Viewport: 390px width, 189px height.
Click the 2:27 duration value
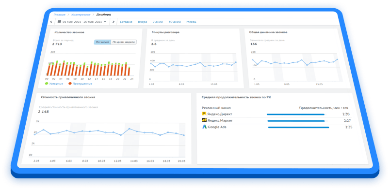[x=347, y=121]
